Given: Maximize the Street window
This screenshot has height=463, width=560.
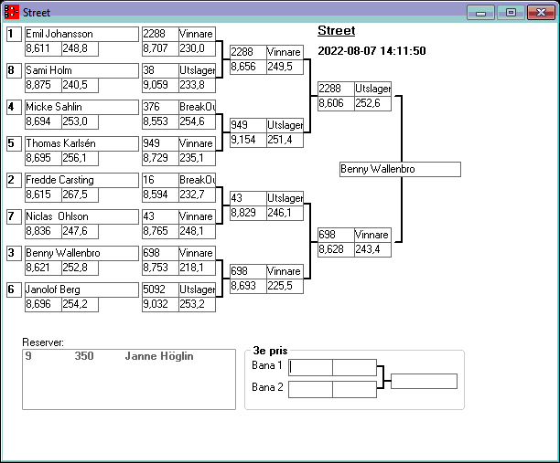Looking at the screenshot, I should pos(511,13).
